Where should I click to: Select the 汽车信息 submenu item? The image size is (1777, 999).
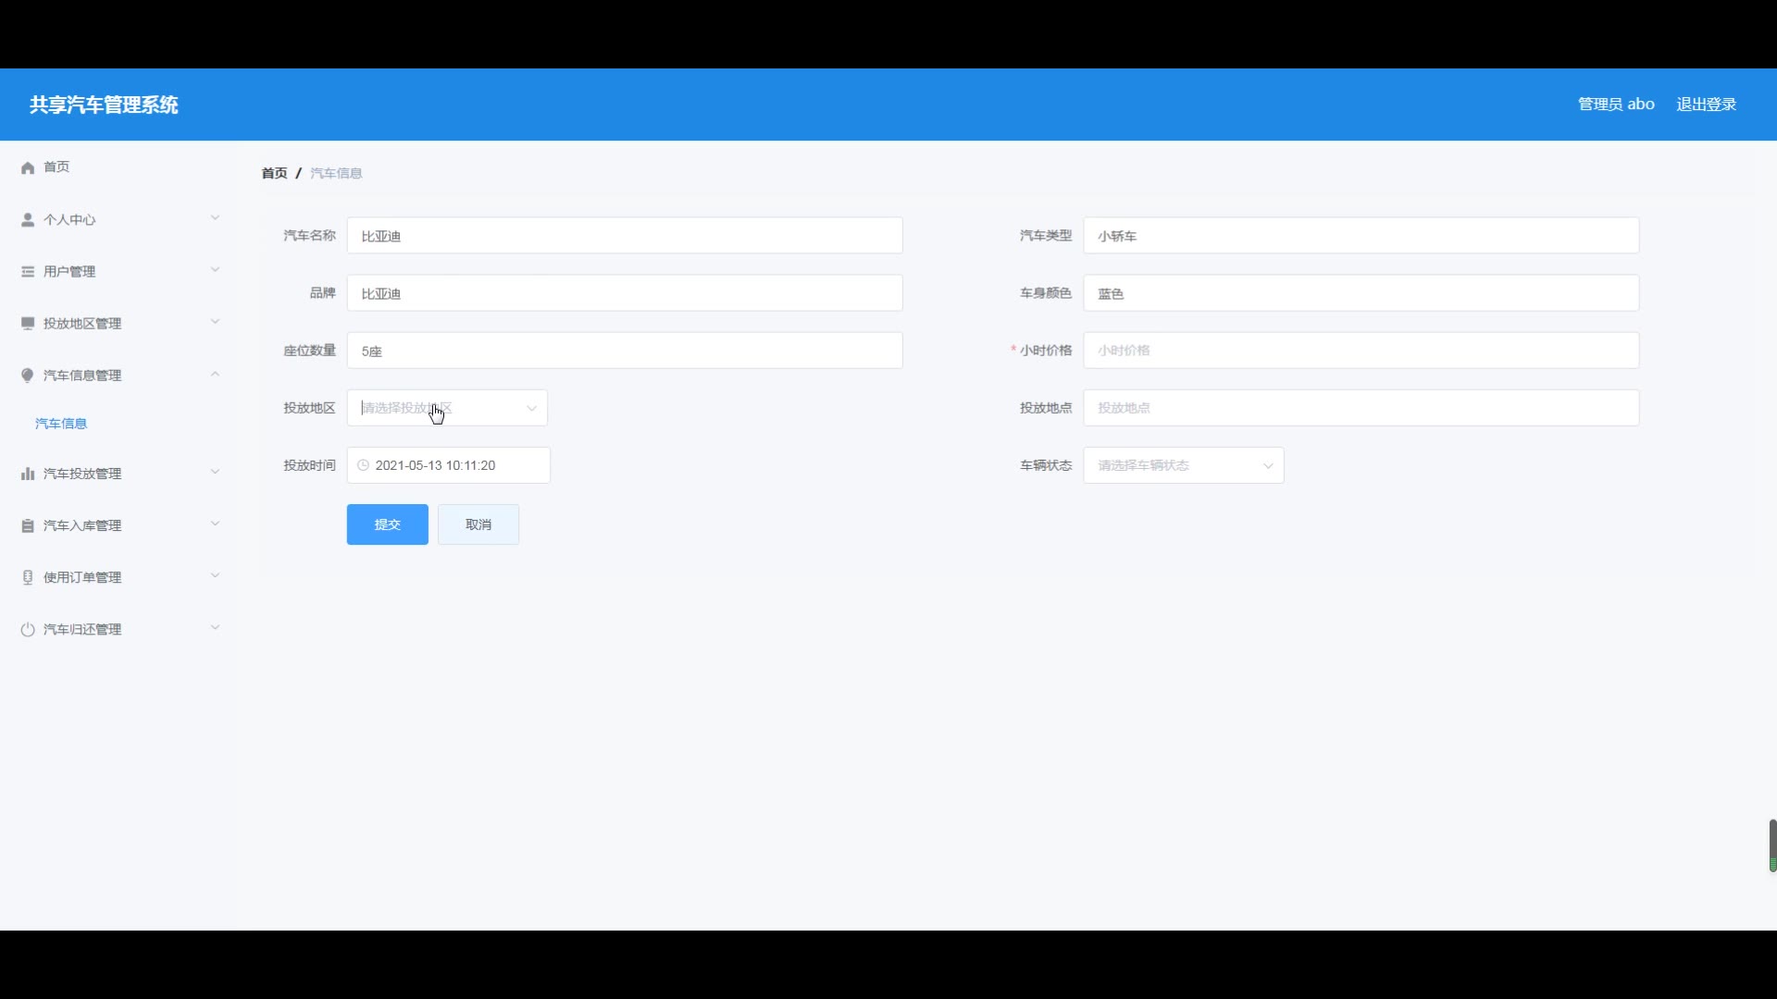coord(61,424)
